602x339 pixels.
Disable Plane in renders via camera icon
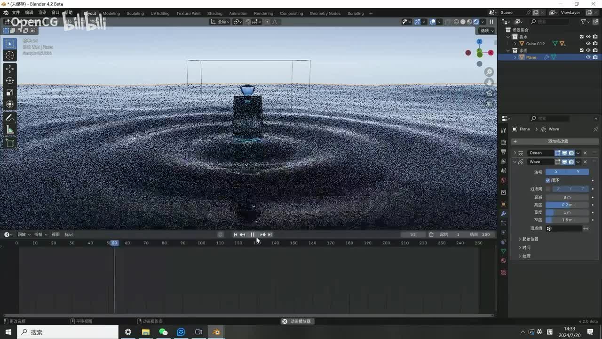pos(595,57)
